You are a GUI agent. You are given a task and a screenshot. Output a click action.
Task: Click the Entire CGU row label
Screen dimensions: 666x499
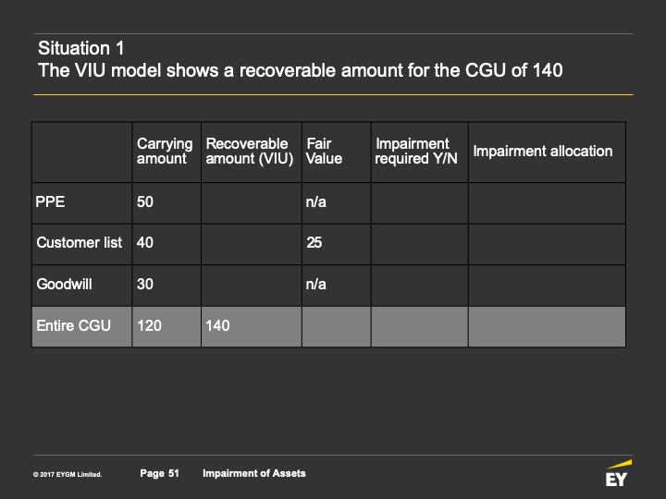(73, 325)
